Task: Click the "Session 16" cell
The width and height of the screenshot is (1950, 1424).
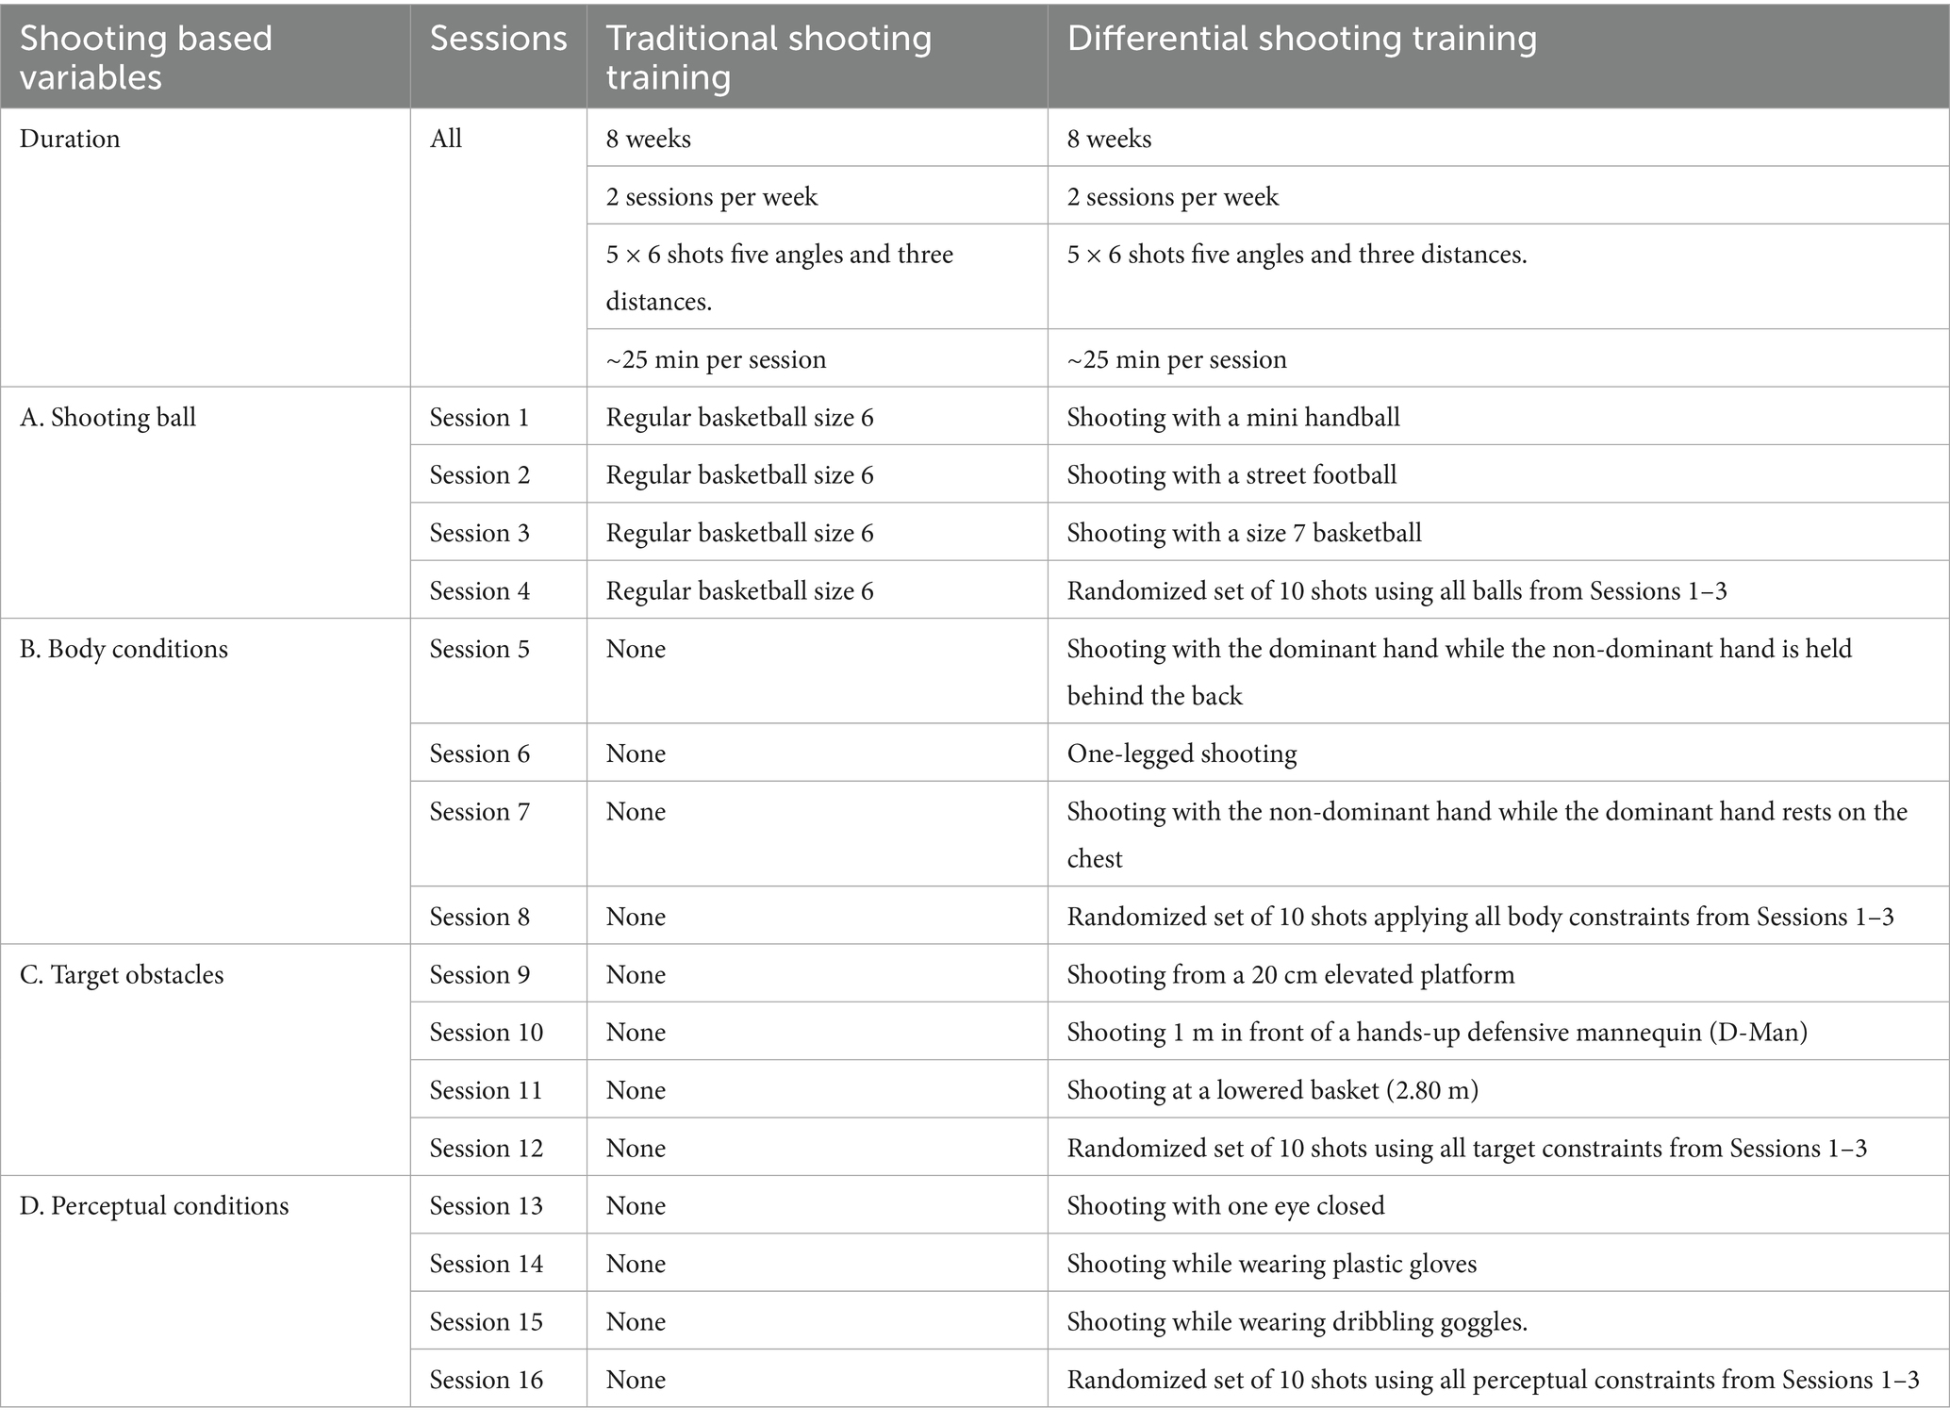Action: point(486,1380)
